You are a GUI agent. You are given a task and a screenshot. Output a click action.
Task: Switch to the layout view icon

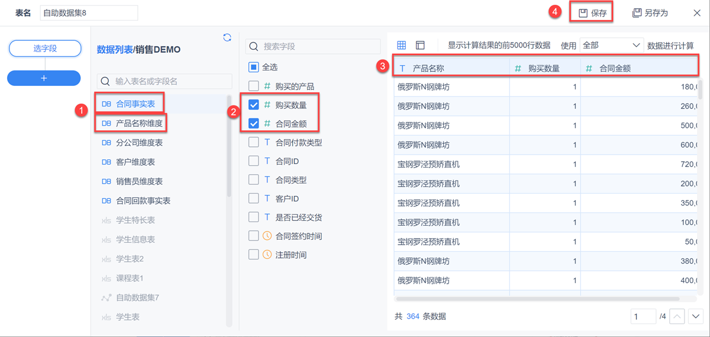pos(420,45)
